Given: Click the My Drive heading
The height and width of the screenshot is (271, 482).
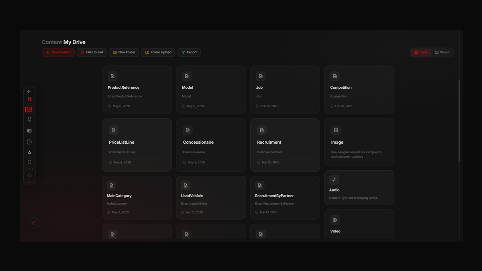Looking at the screenshot, I should (74, 42).
